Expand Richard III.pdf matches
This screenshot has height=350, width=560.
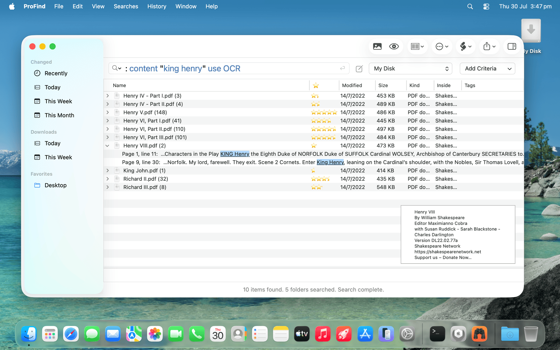click(x=107, y=187)
